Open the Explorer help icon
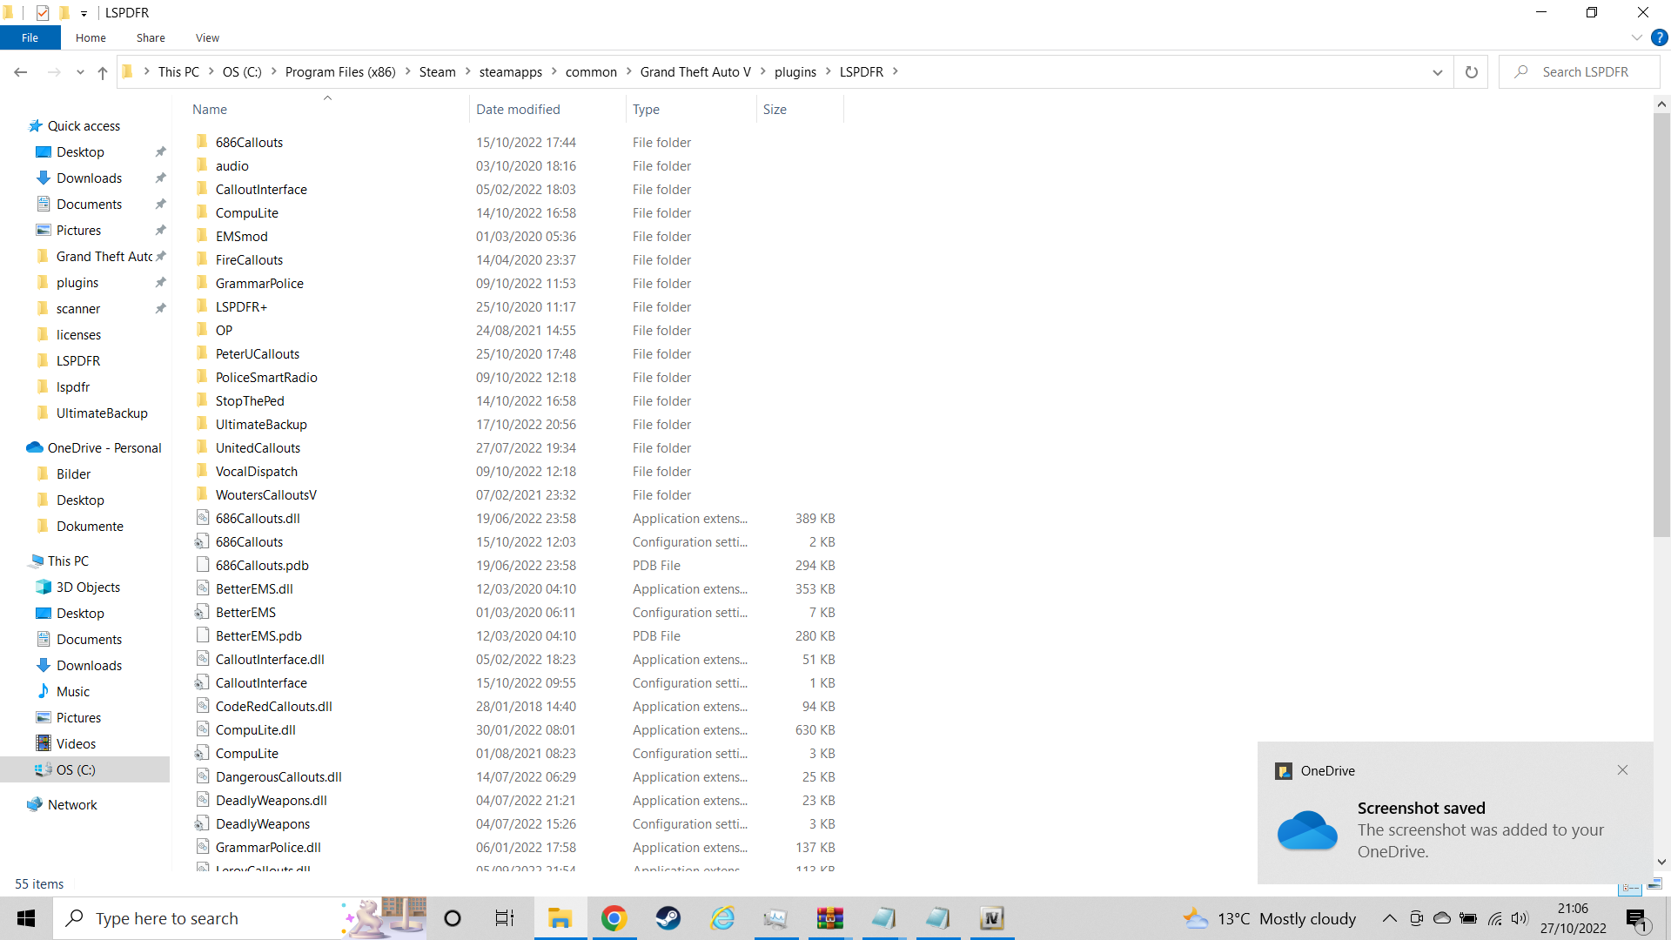 tap(1659, 37)
